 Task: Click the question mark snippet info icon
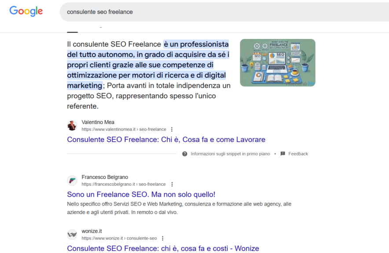click(x=184, y=154)
